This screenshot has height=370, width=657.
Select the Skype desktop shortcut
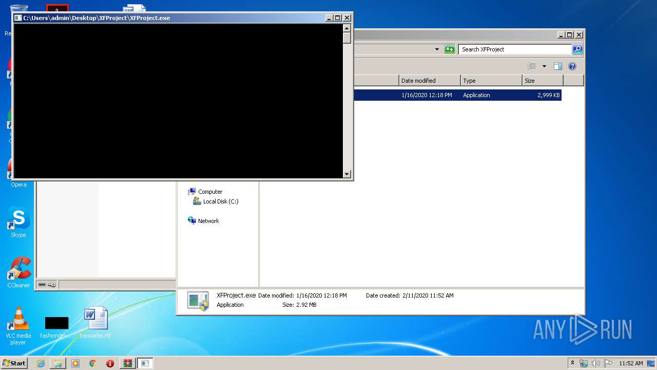point(18,223)
